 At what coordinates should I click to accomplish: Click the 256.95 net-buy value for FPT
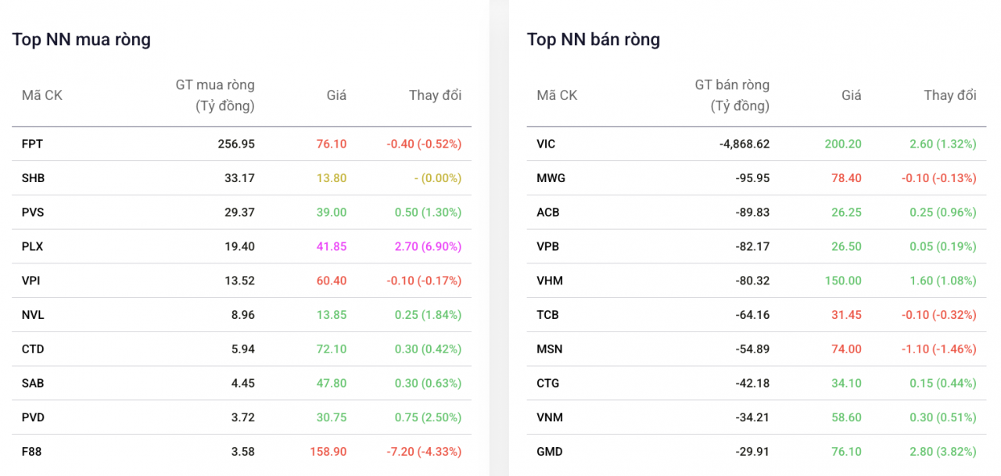pyautogui.click(x=236, y=144)
